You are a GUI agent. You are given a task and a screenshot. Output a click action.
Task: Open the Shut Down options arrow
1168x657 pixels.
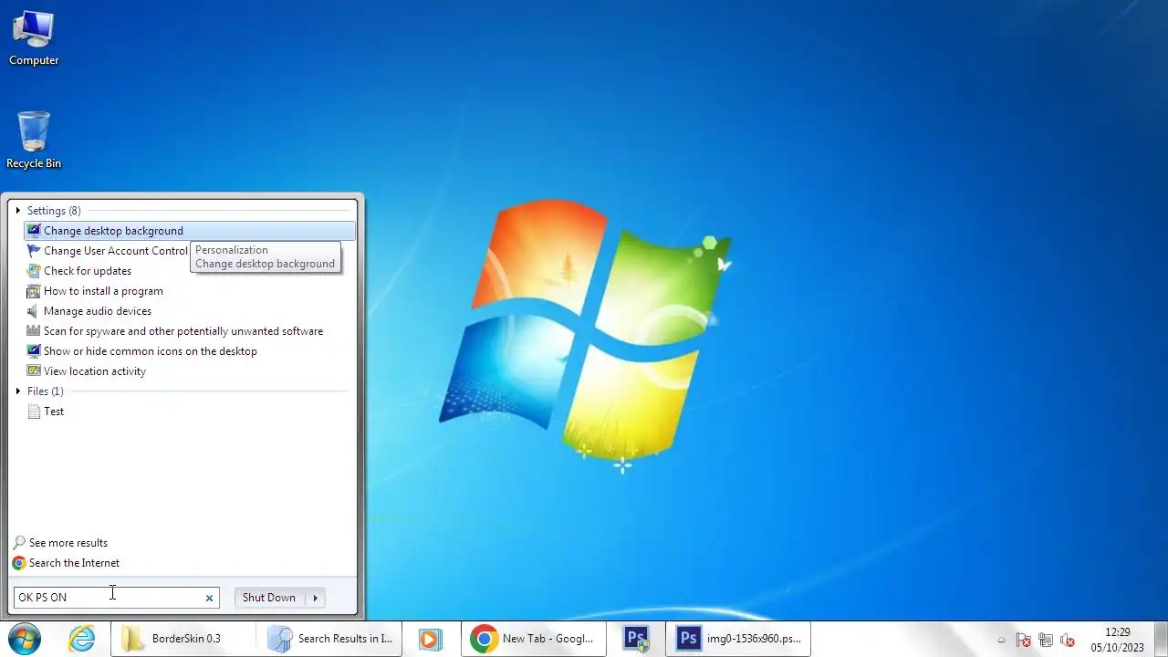pos(316,598)
